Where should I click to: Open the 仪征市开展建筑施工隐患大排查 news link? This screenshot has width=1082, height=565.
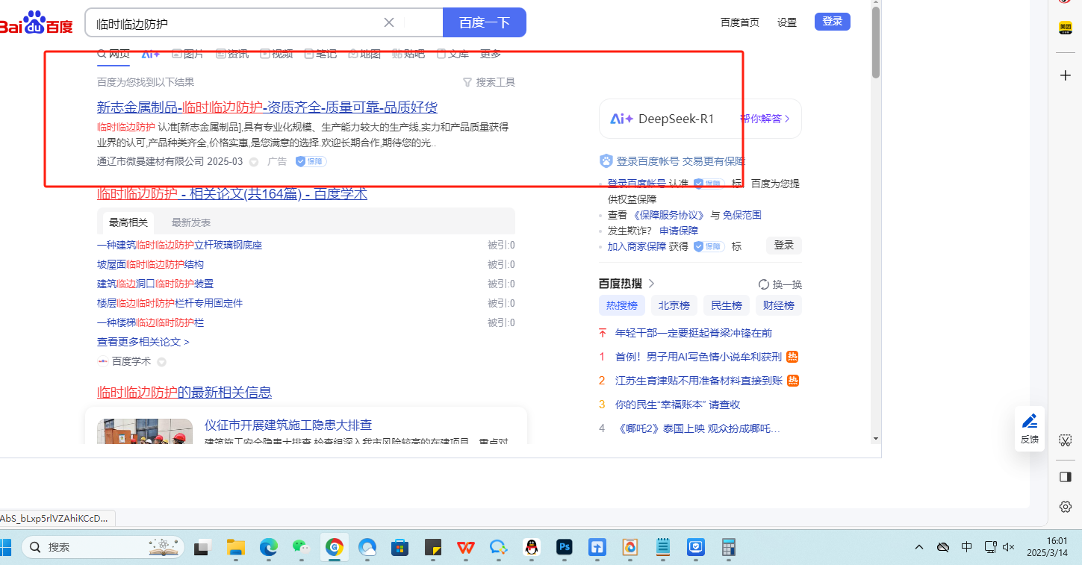click(288, 425)
